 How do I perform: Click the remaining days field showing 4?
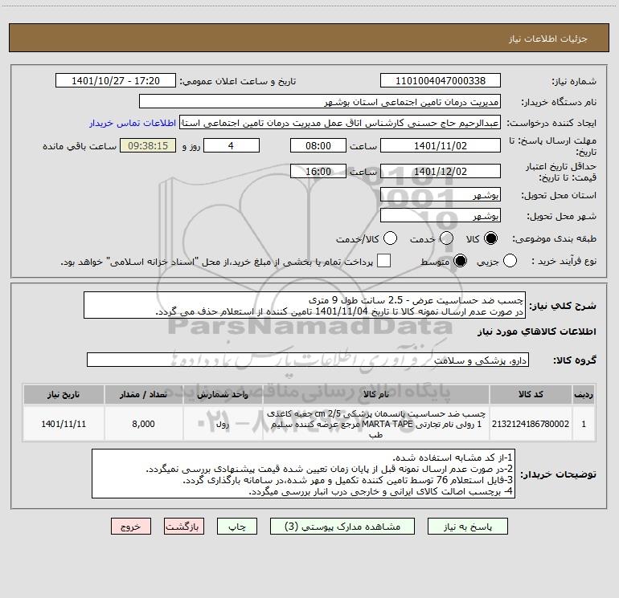coord(232,146)
